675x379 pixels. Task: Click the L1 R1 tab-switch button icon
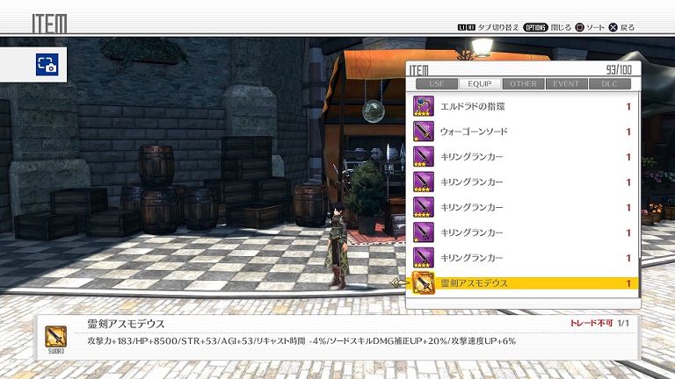467,27
